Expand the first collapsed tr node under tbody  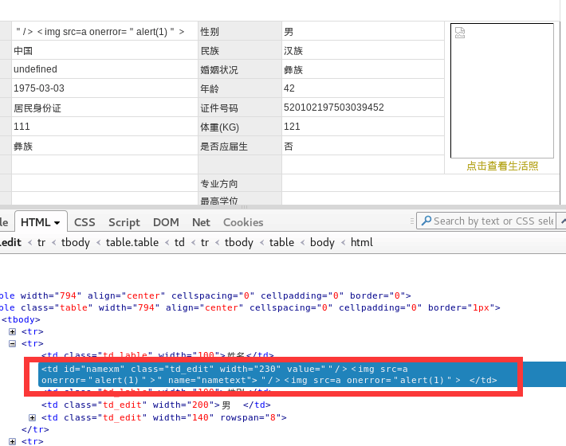pyautogui.click(x=13, y=331)
